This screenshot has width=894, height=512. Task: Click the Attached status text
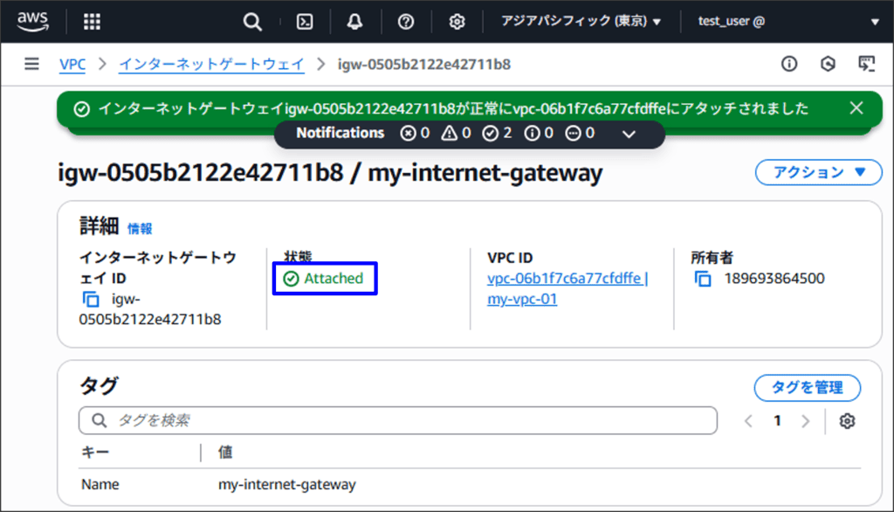click(334, 279)
